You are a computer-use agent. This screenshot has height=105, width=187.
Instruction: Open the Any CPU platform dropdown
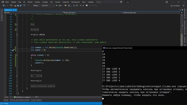48,6
